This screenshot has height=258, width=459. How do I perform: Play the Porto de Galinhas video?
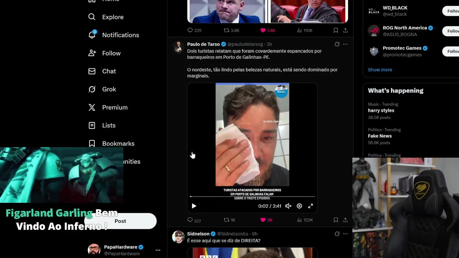tap(194, 206)
